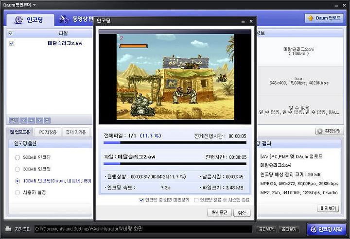Click the 파일크기 3.48 MB value
Screen dimensions: 350x239
pos(235,188)
